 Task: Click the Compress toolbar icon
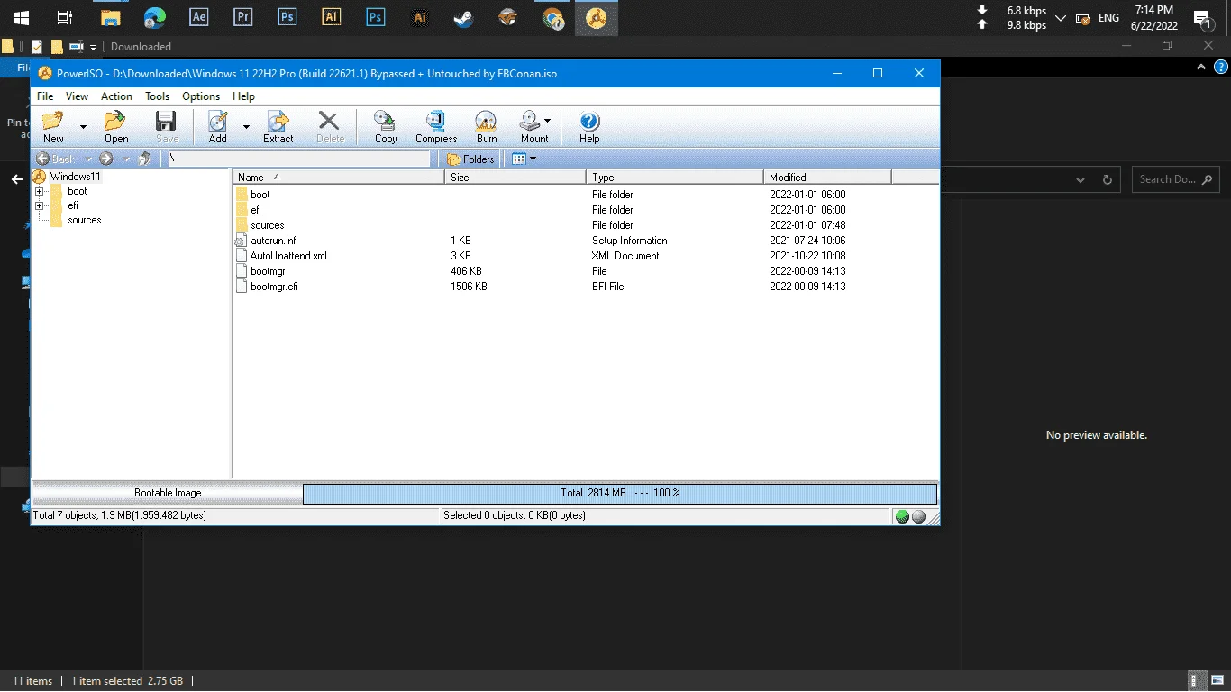(x=436, y=122)
